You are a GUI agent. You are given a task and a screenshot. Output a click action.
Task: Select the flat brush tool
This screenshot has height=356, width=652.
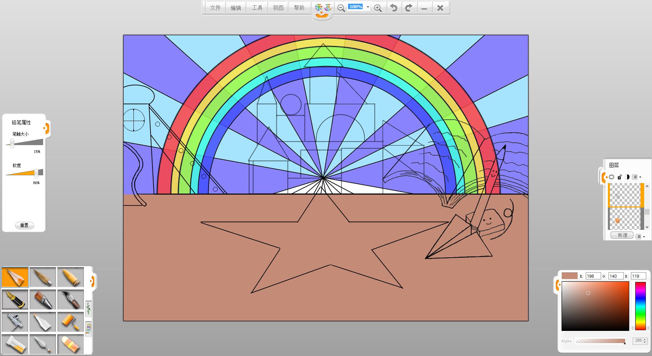pyautogui.click(x=43, y=300)
